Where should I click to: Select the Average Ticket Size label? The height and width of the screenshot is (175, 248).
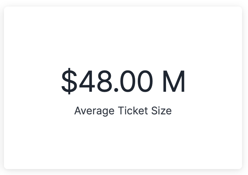123,111
